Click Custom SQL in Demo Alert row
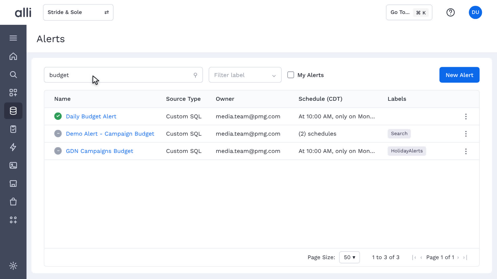The image size is (497, 279). click(184, 134)
